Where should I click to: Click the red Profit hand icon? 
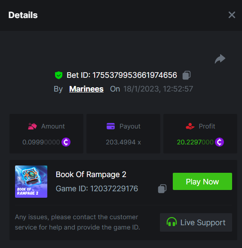[x=190, y=126]
